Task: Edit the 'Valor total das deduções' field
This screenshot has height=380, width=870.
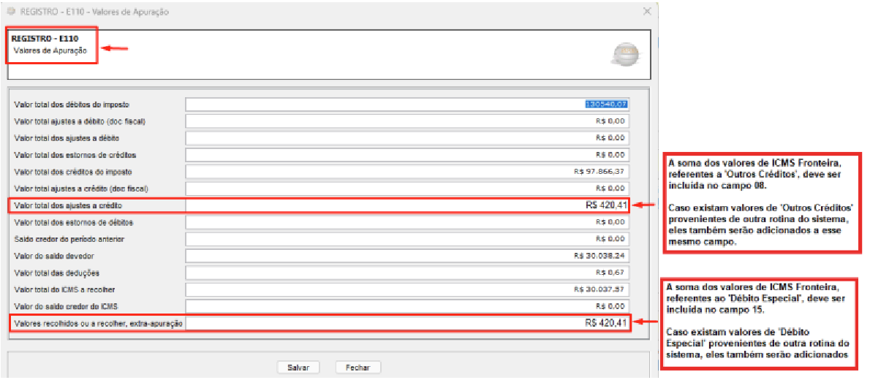Action: (x=407, y=273)
